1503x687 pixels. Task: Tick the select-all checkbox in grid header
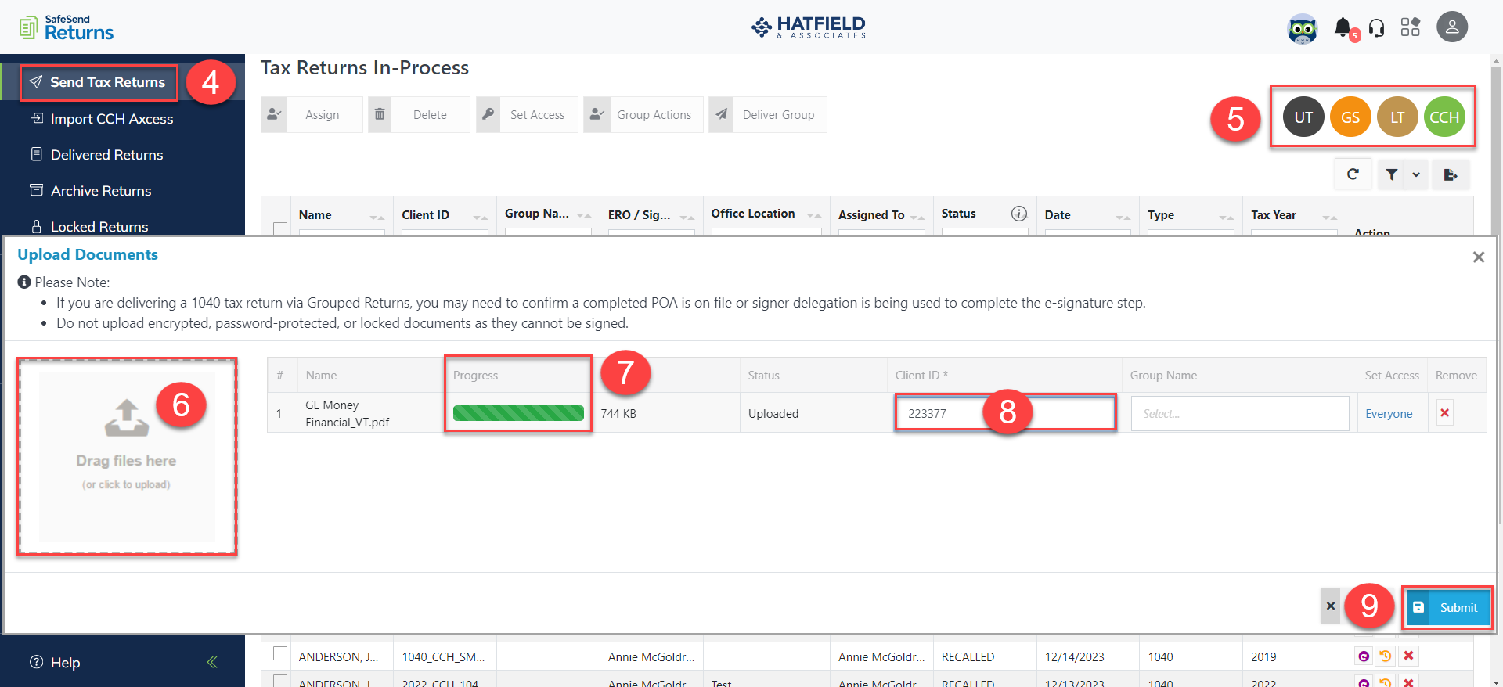tap(280, 228)
